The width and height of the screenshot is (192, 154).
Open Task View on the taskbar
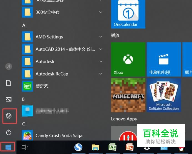(x=25, y=147)
